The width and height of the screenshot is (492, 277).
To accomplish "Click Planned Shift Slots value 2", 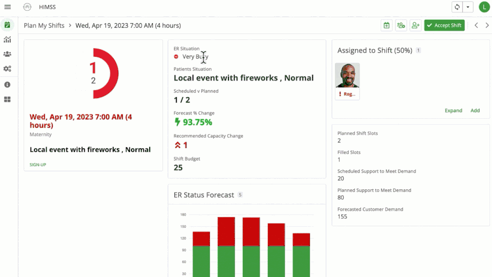I will pos(339,140).
